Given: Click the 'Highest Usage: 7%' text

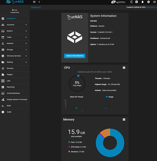Looking at the screenshot, I should [107, 84].
